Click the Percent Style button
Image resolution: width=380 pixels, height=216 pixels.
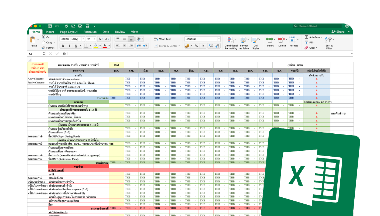(x=196, y=46)
